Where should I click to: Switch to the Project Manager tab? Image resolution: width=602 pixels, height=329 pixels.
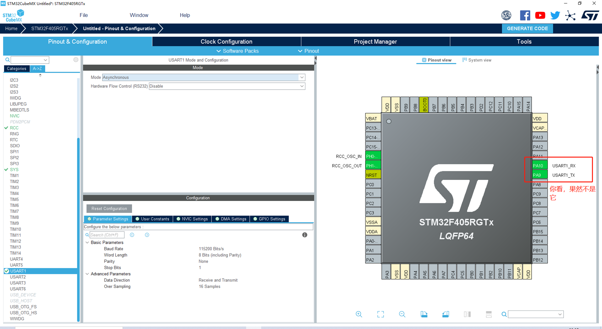coord(375,42)
